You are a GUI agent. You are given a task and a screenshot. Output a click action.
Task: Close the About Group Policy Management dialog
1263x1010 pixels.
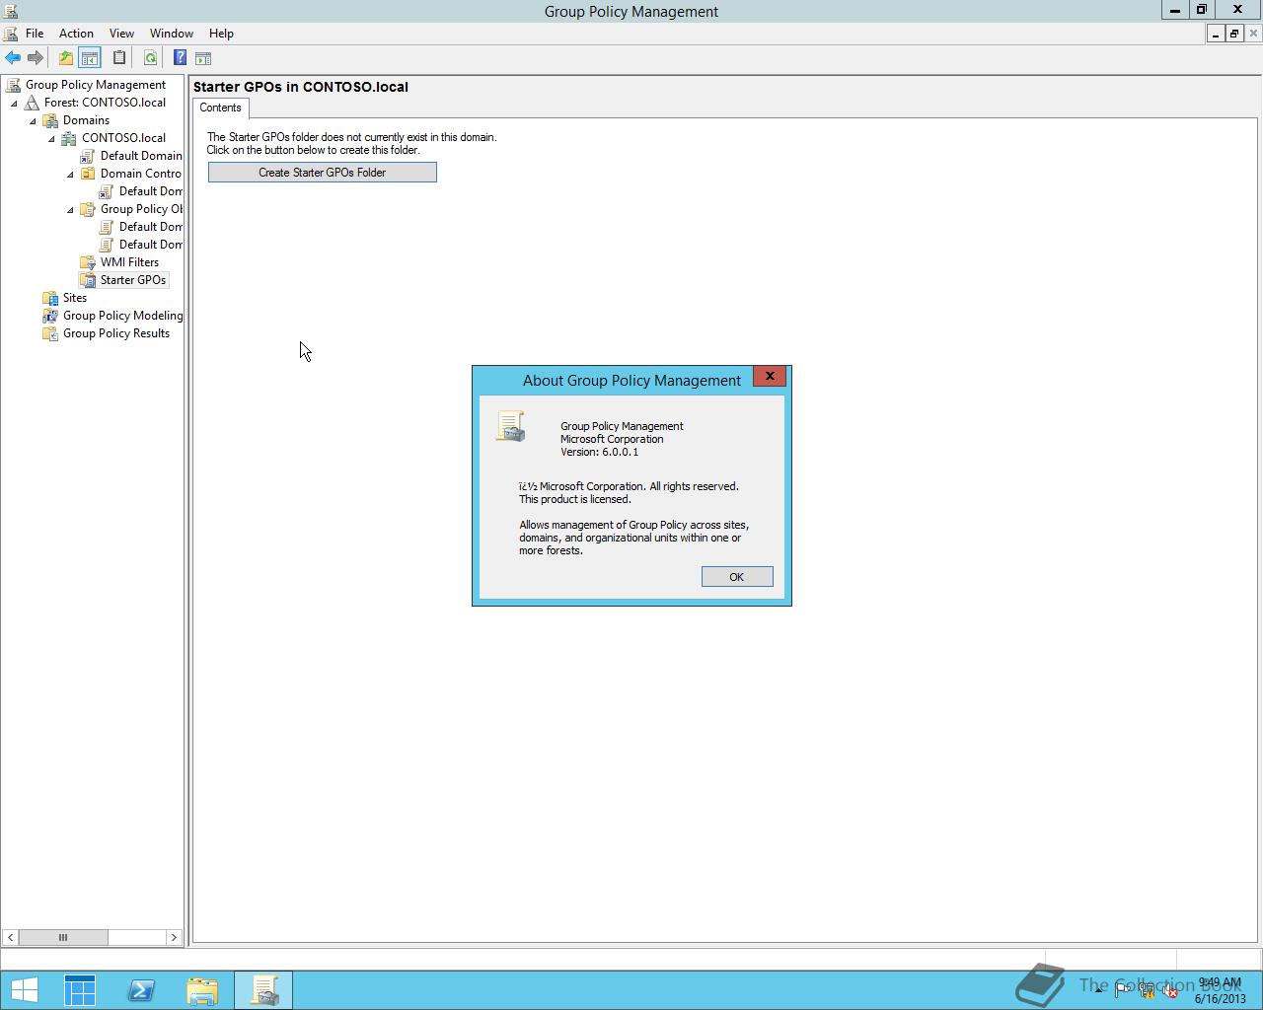click(x=770, y=376)
